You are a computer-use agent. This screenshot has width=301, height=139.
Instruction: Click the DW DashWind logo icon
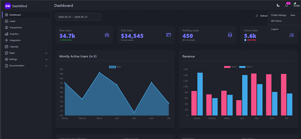pyautogui.click(x=8, y=6)
